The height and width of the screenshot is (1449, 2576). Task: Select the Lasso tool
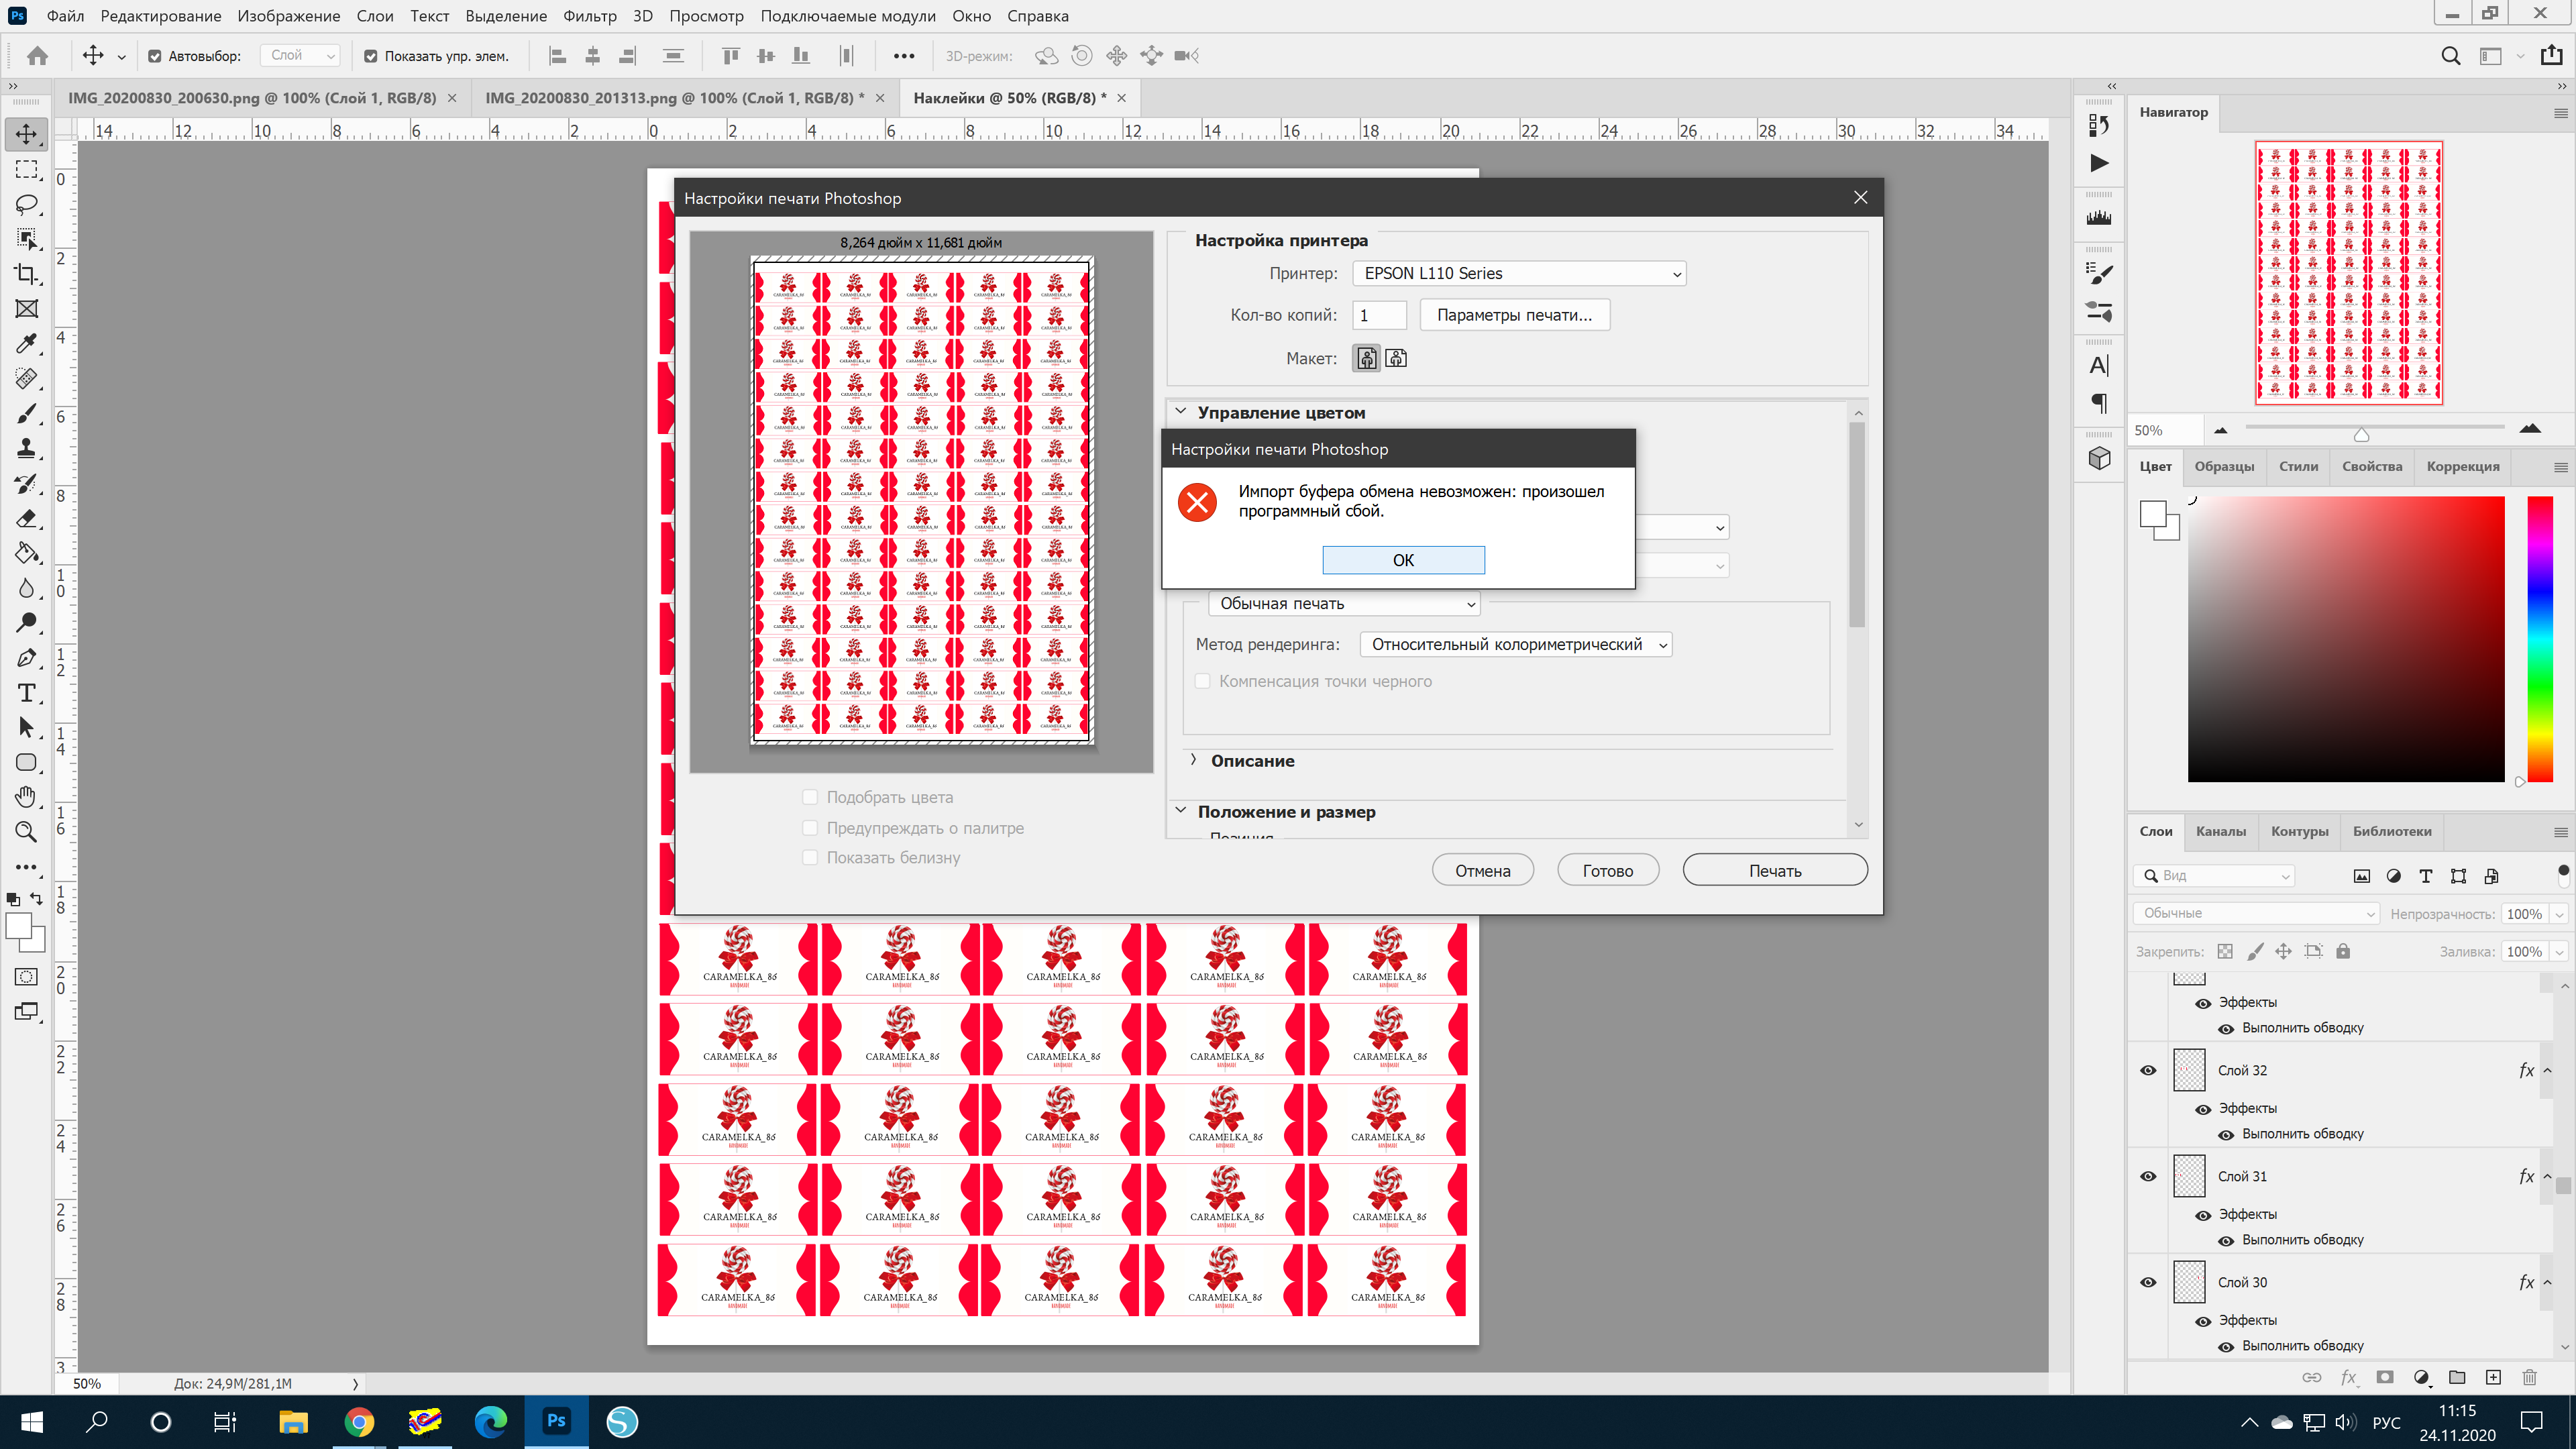(27, 204)
